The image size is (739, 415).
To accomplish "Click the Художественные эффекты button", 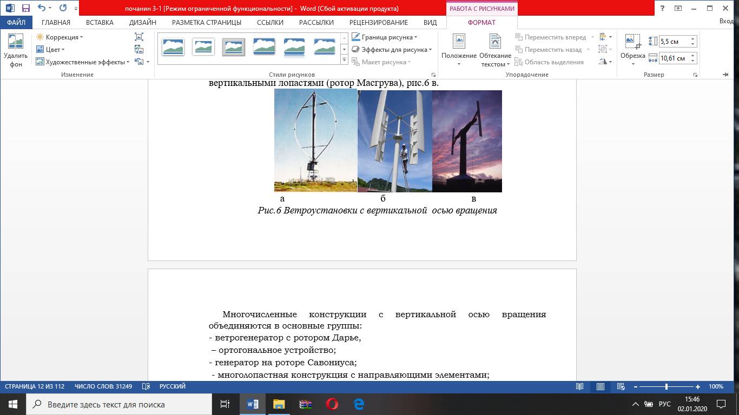I will point(82,62).
